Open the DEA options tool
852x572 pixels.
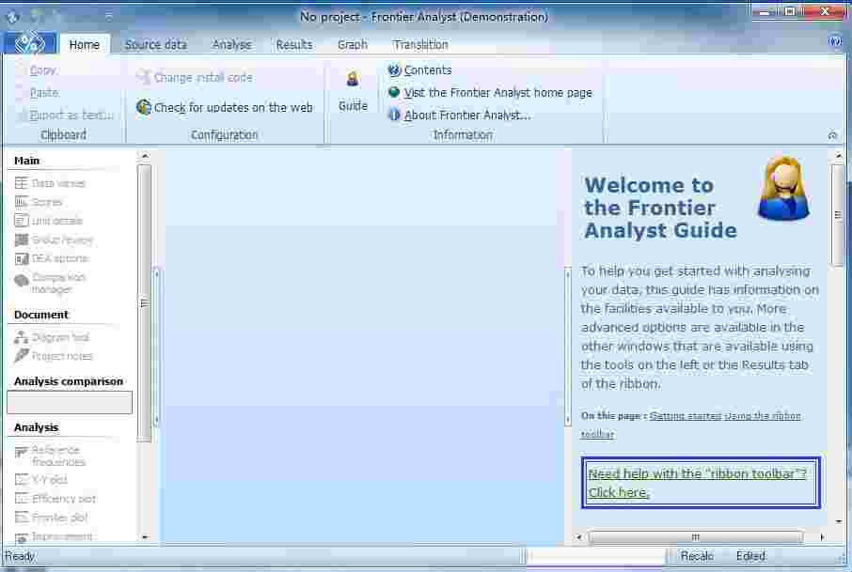pos(53,258)
